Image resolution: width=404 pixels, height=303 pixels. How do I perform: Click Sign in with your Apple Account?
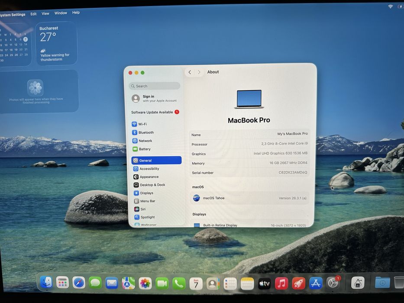click(154, 98)
